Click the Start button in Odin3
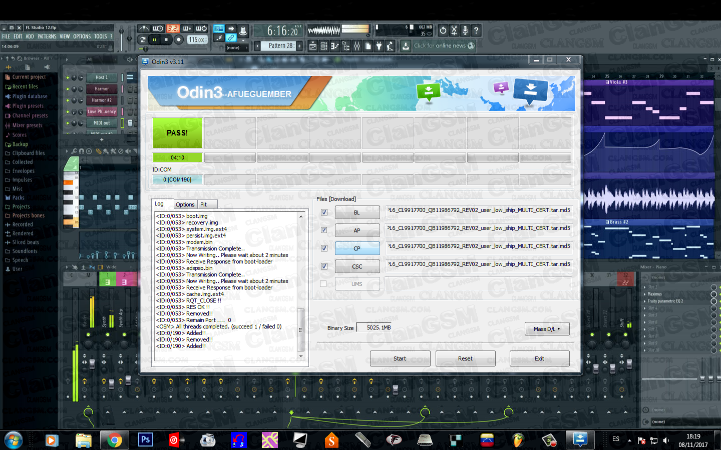The width and height of the screenshot is (721, 450). pos(400,358)
